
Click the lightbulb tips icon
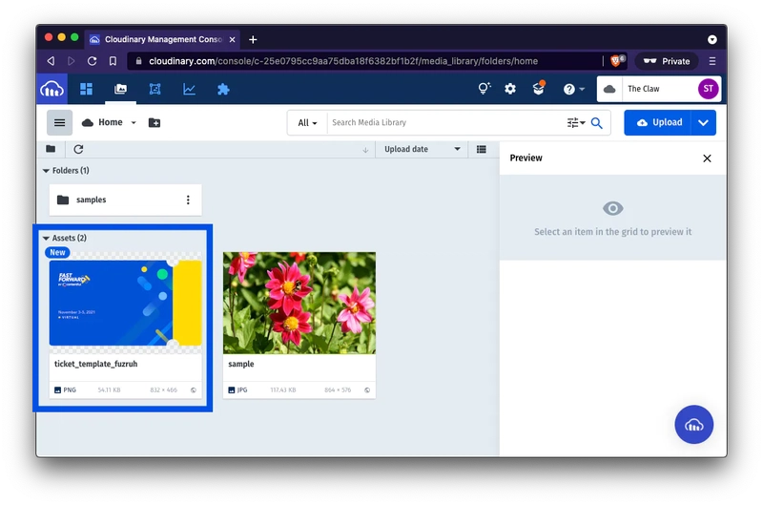485,89
